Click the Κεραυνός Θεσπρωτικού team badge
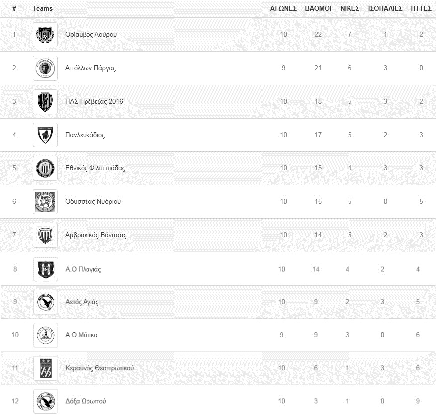Screen dimensions: 436x417 (x=45, y=368)
